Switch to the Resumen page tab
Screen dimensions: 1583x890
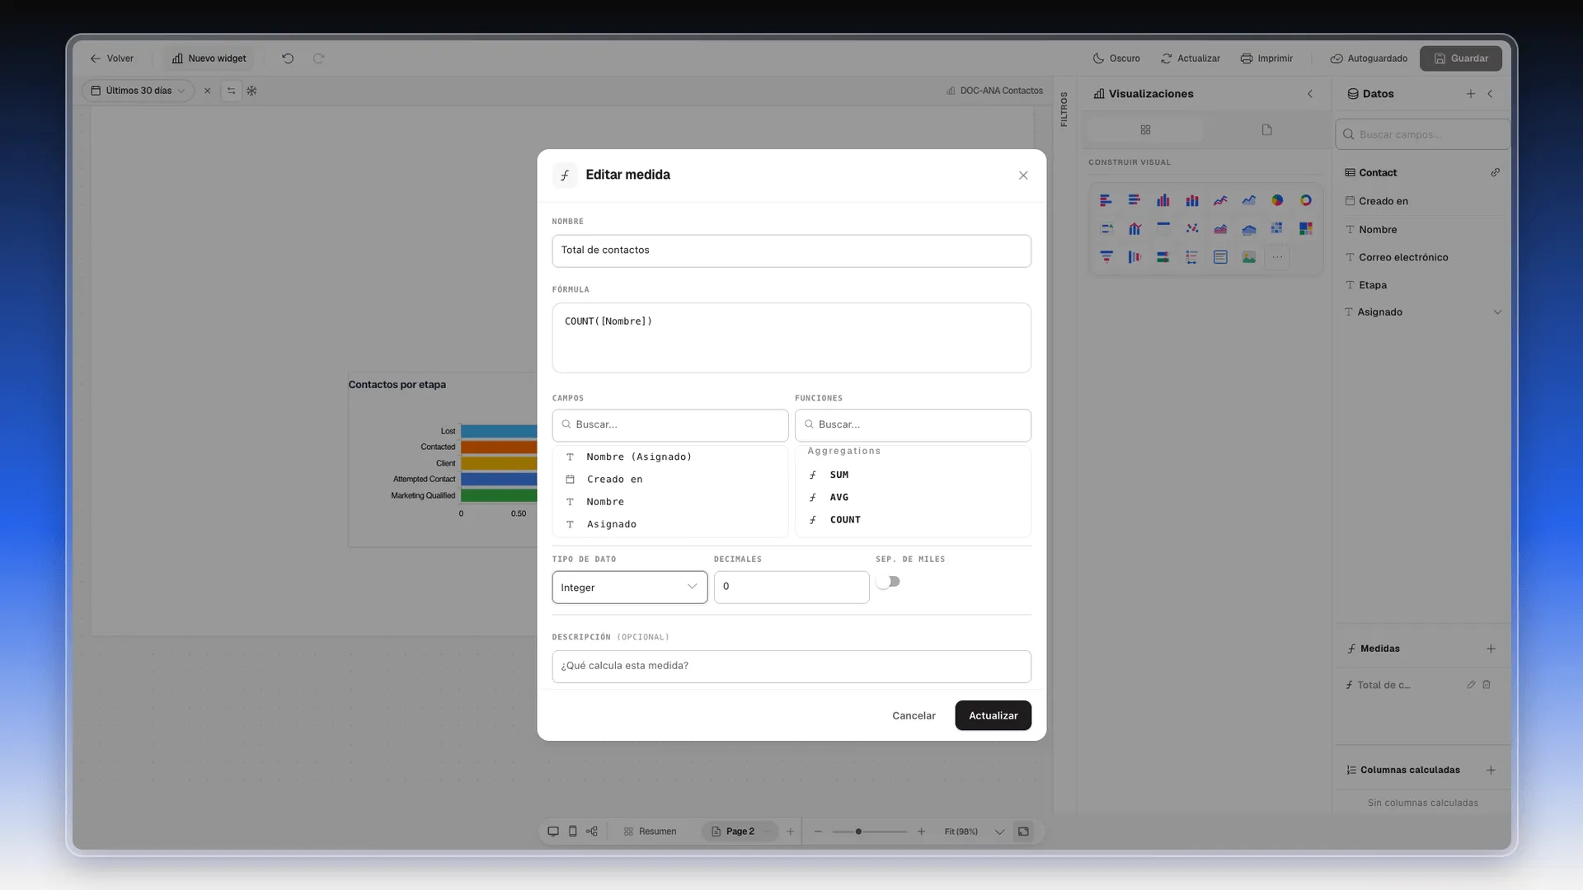click(x=651, y=831)
